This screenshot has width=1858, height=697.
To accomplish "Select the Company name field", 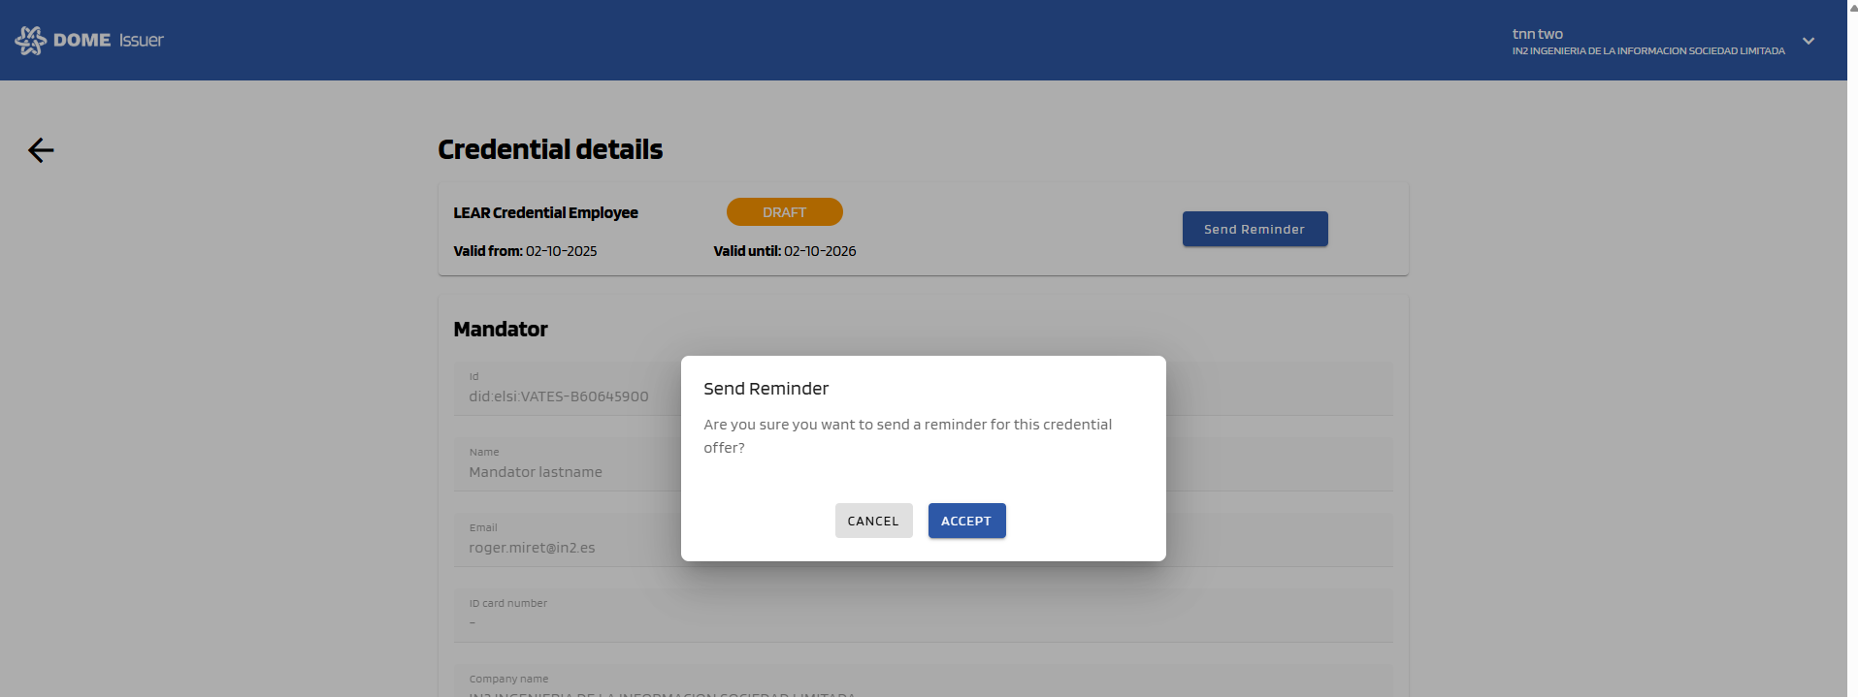I will pos(922,682).
